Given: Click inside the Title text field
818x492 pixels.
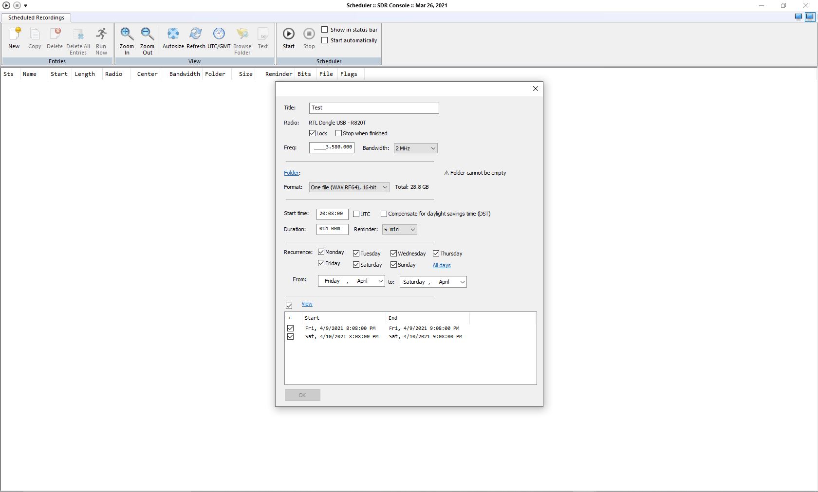Looking at the screenshot, I should click(374, 108).
